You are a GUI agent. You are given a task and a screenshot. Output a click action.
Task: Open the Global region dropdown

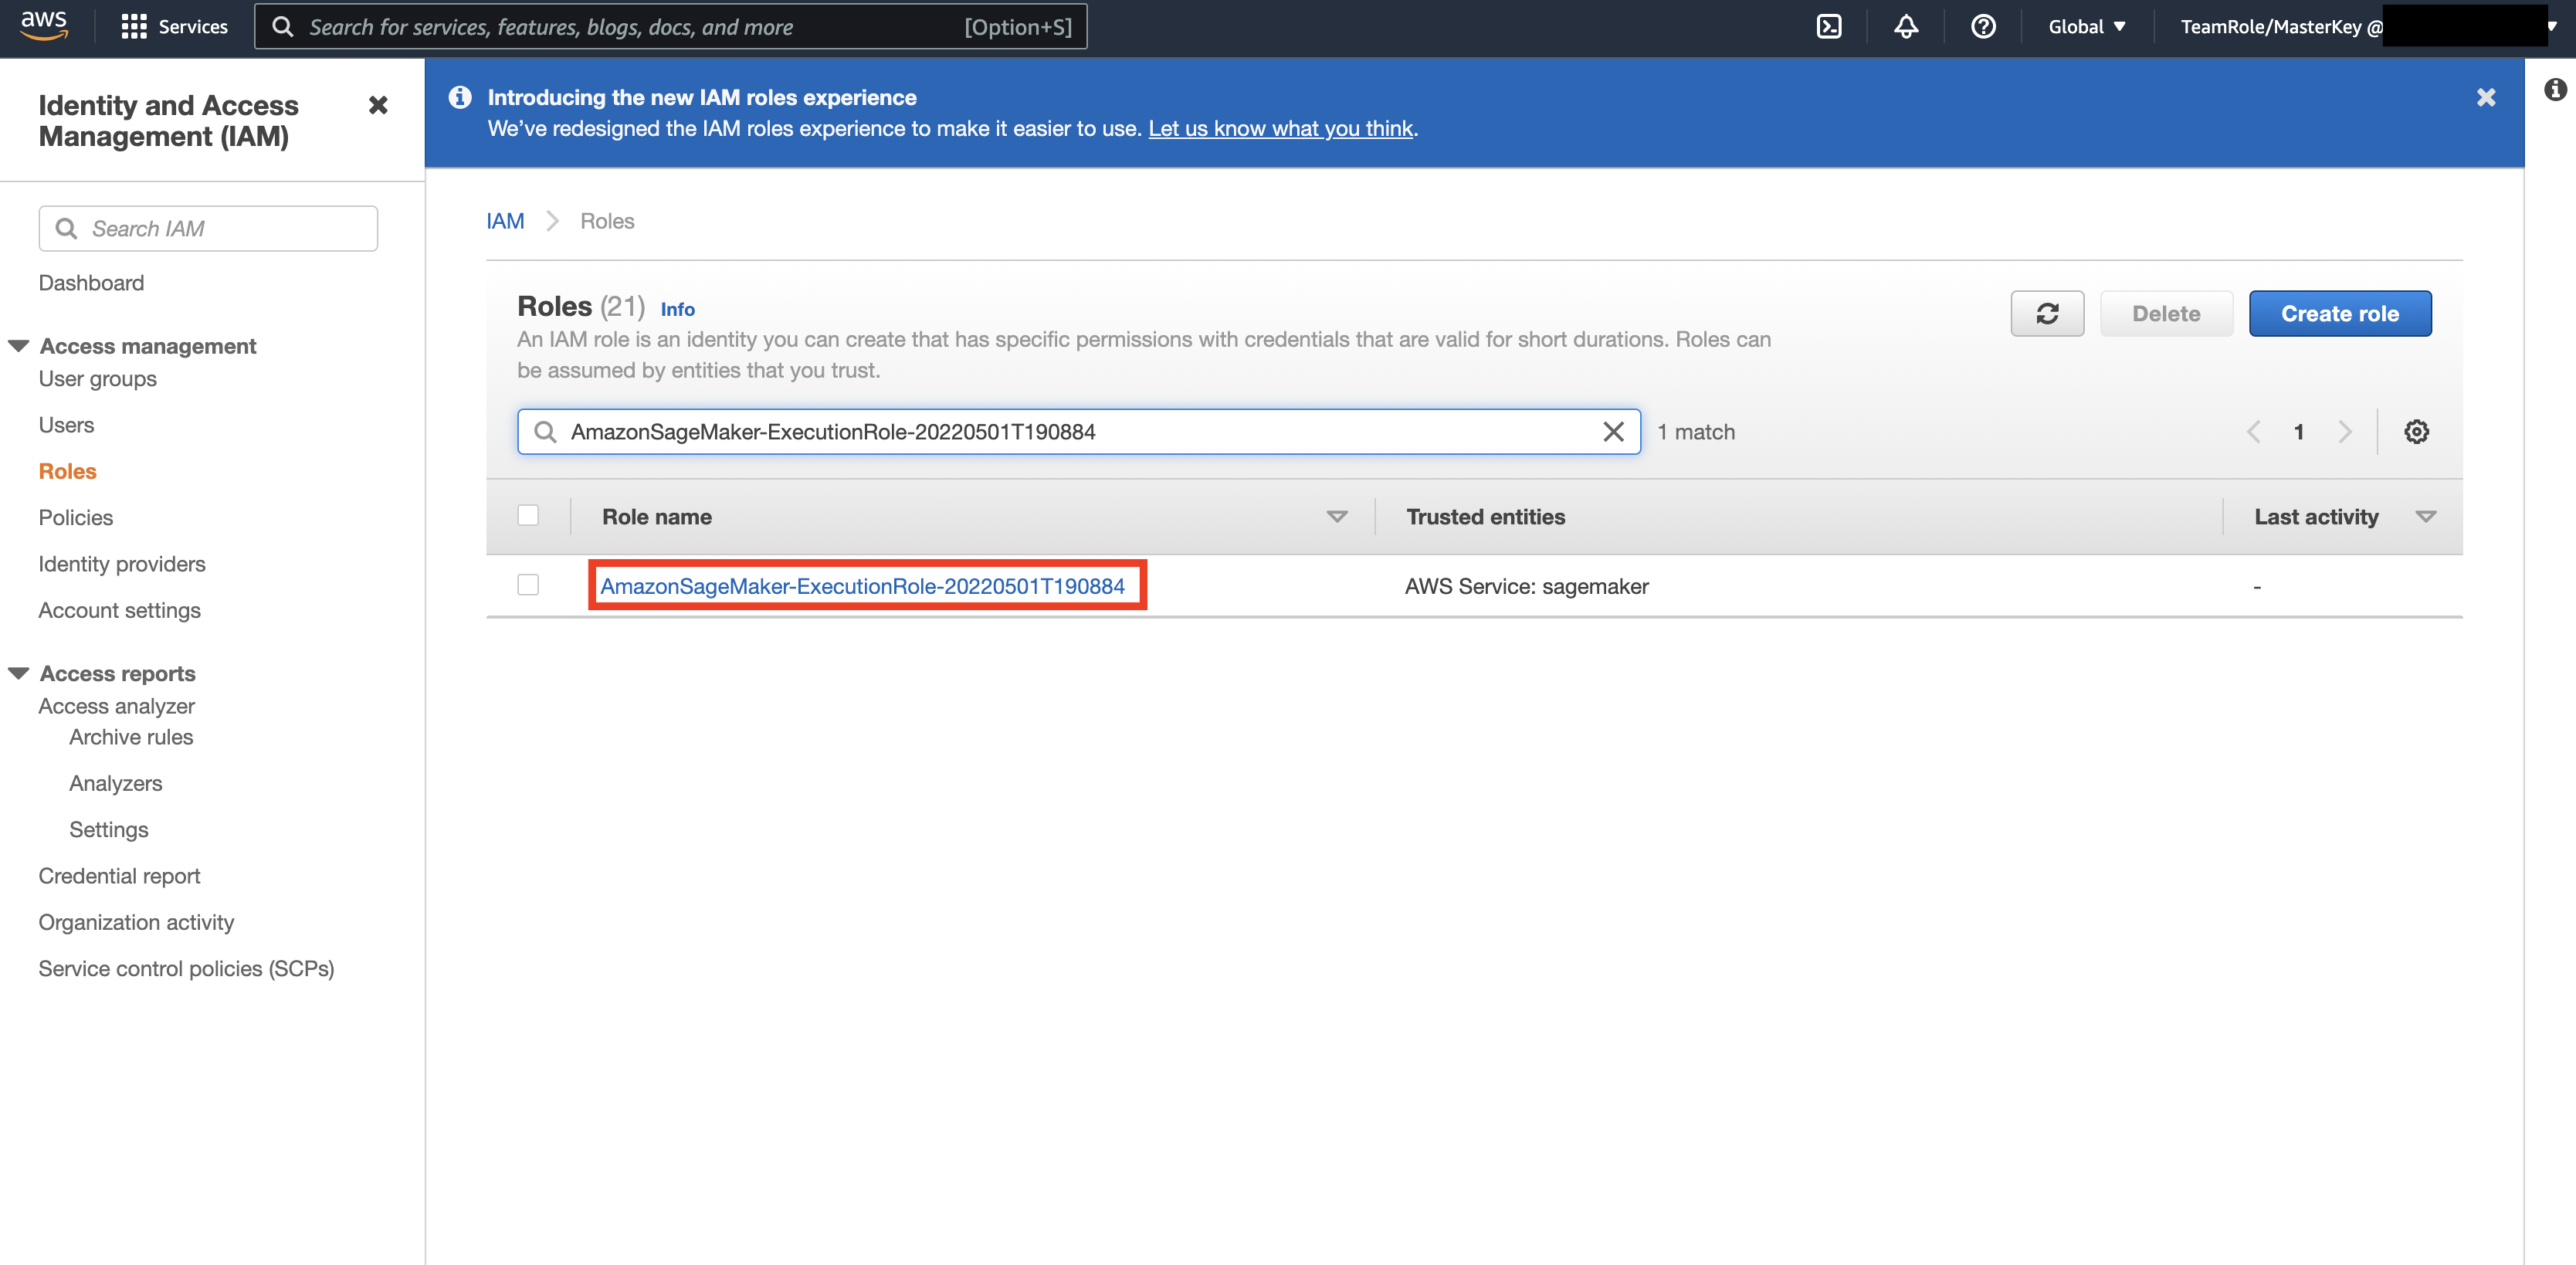click(x=2086, y=27)
